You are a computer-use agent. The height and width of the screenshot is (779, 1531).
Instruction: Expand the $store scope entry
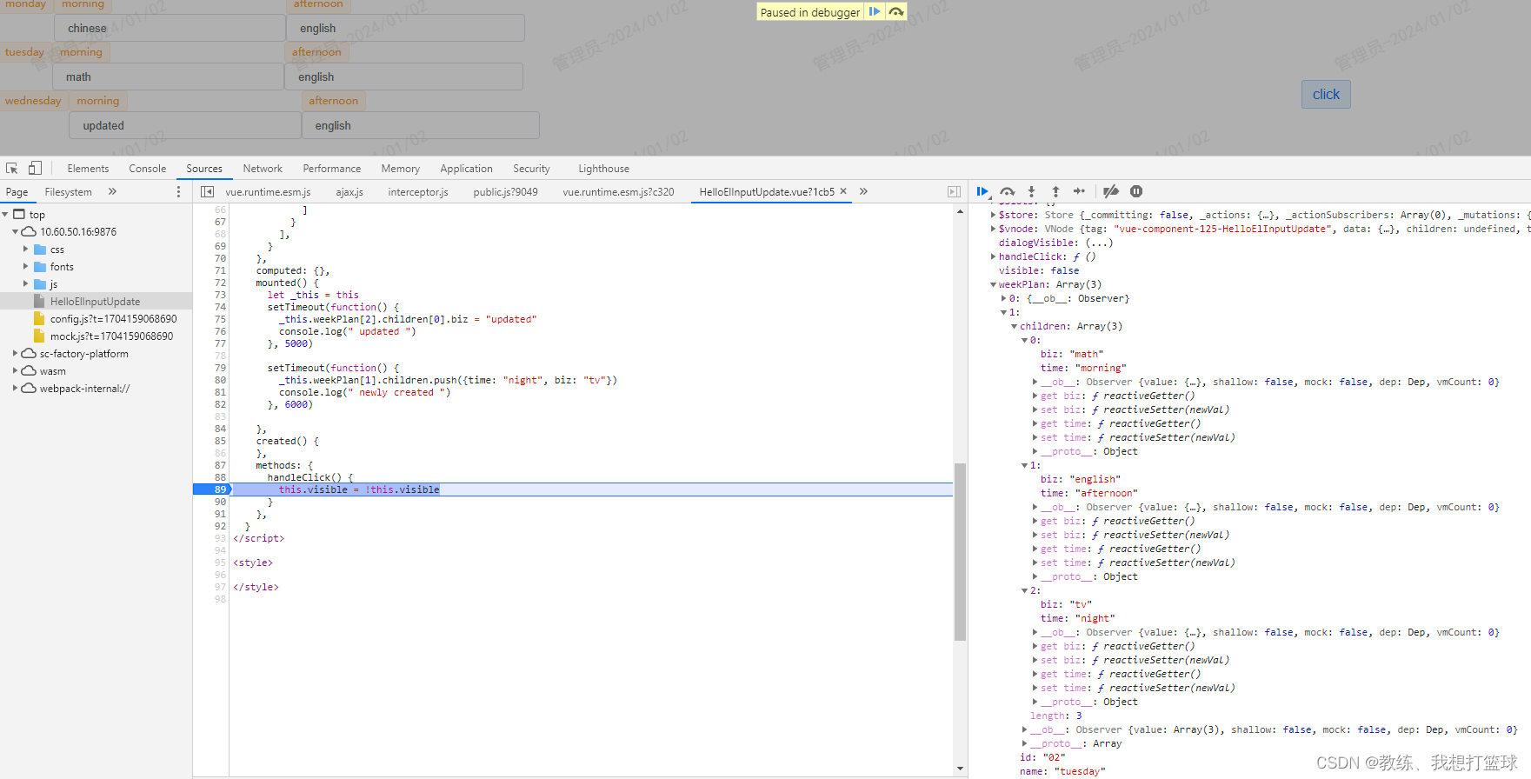pos(993,216)
